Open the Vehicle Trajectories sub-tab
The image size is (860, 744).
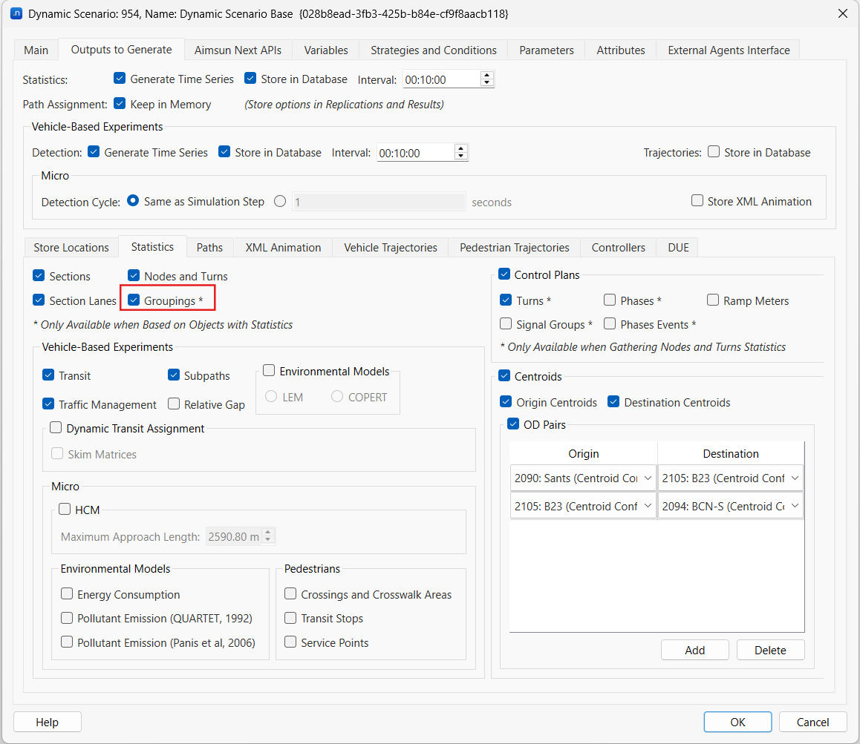click(x=391, y=248)
